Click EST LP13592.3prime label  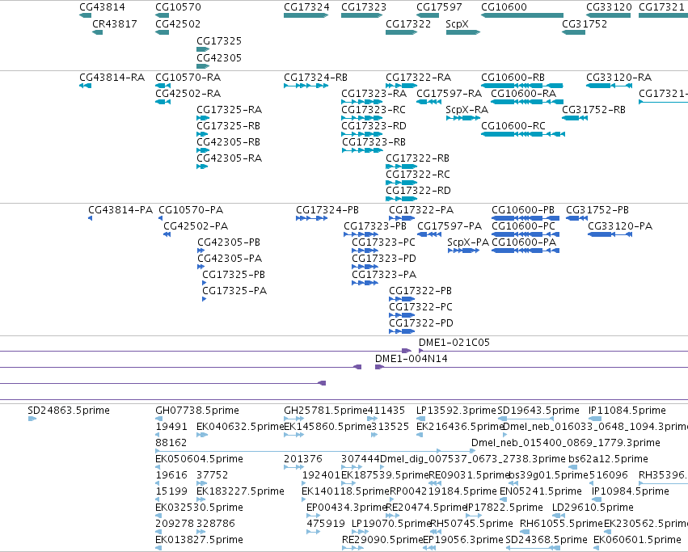456,411
